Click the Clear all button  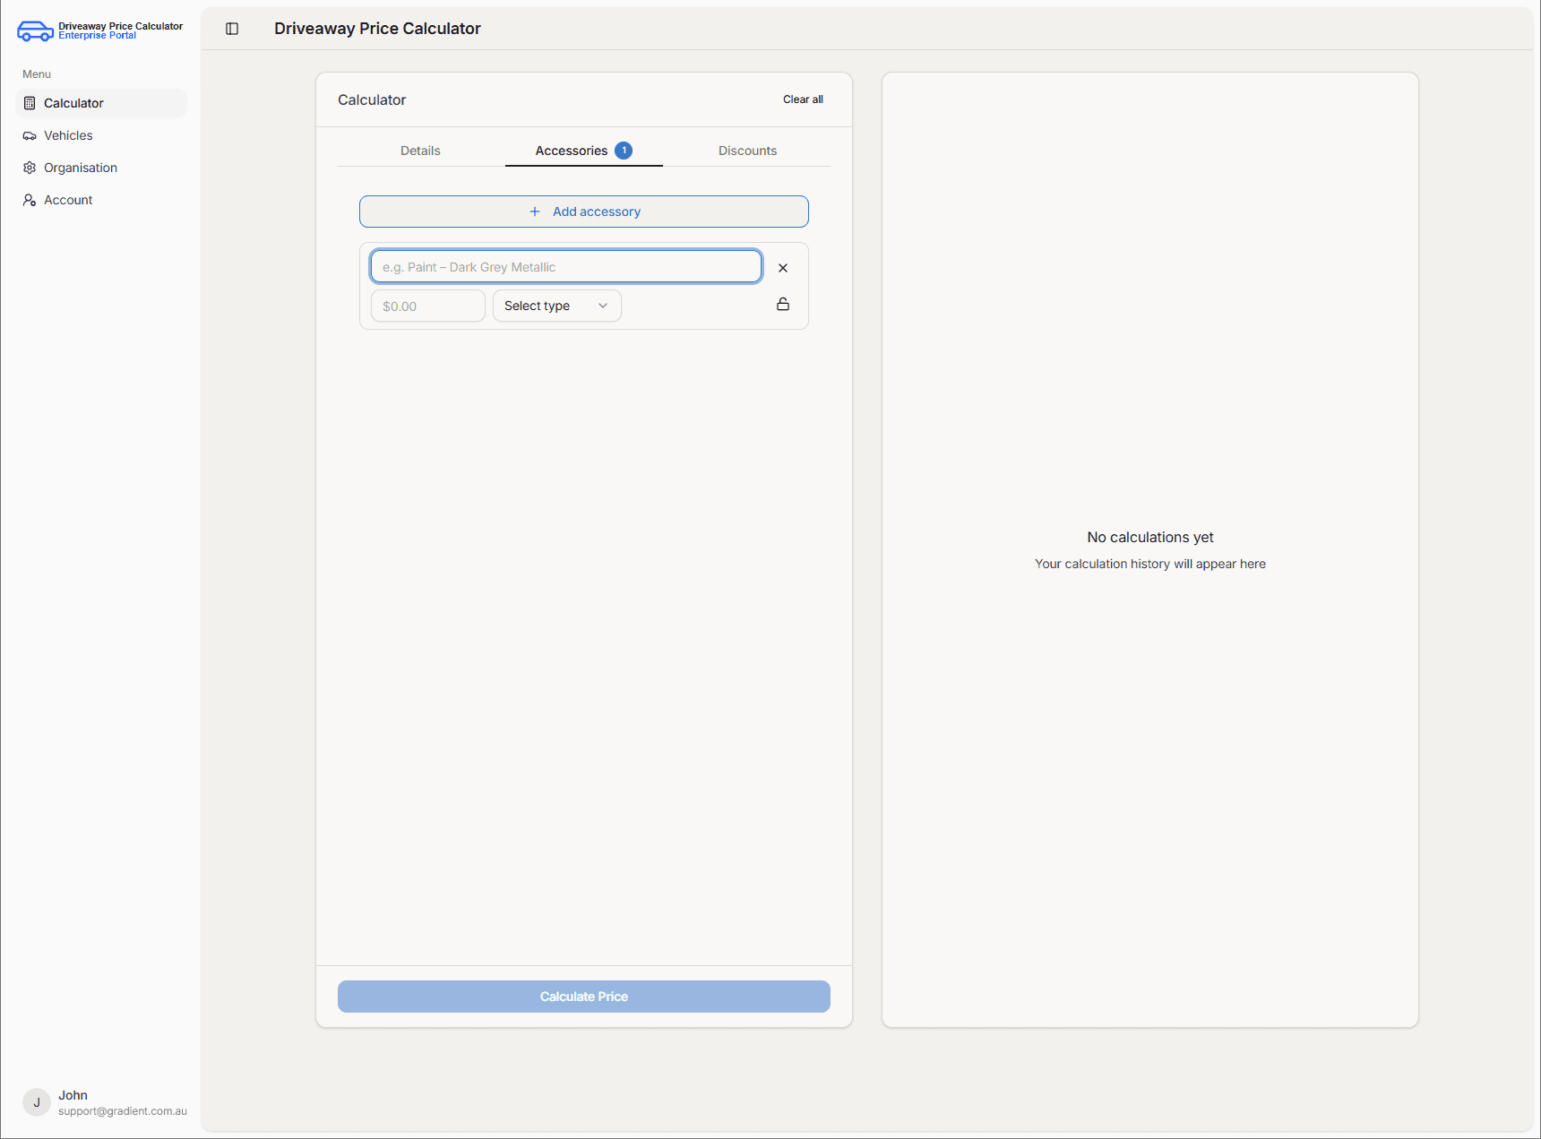[803, 99]
